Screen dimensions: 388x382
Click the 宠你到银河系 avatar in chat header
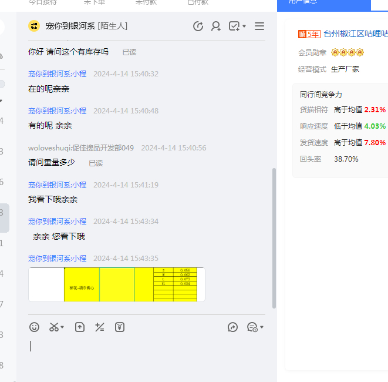click(34, 26)
